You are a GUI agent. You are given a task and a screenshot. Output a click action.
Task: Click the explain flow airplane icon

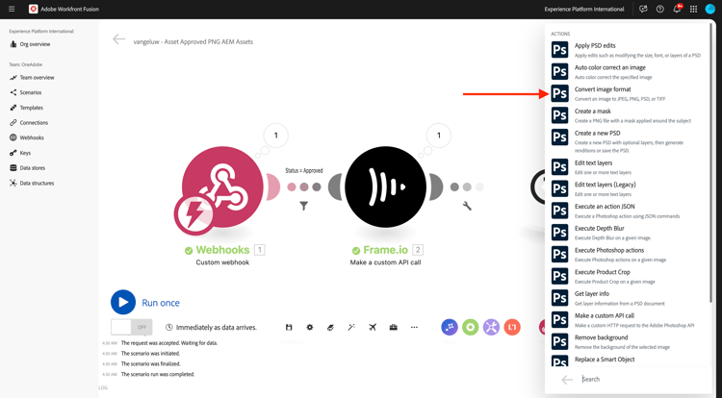click(373, 327)
